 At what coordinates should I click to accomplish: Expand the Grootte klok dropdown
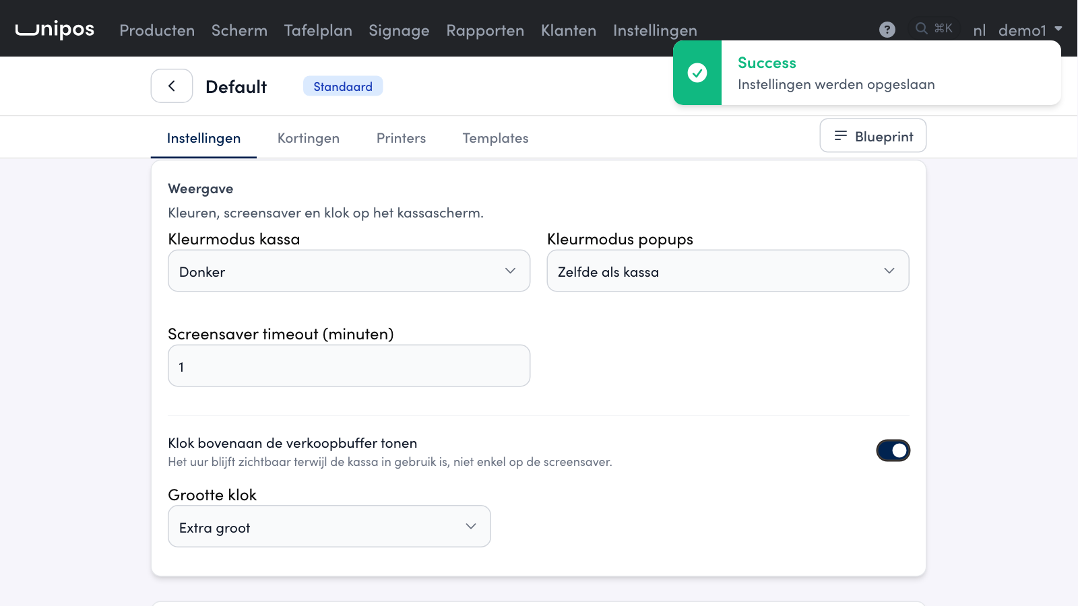tap(329, 527)
